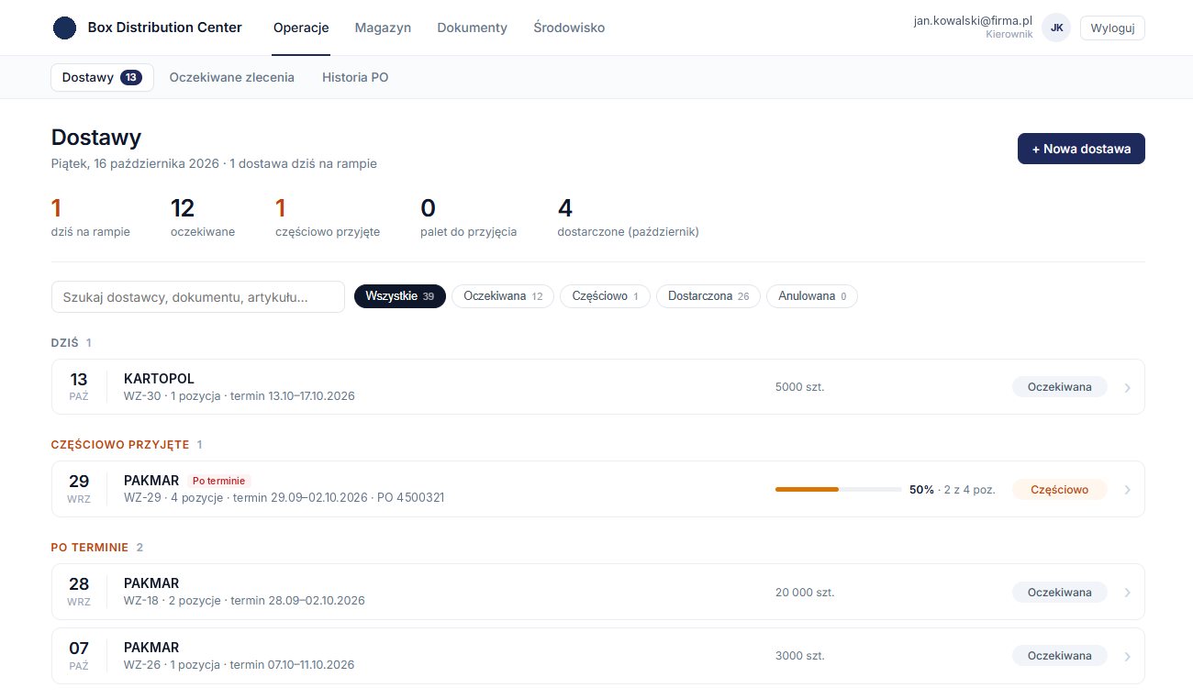This screenshot has width=1193, height=699.
Task: Filter by Oczekiwana 12 status
Action: click(x=503, y=296)
